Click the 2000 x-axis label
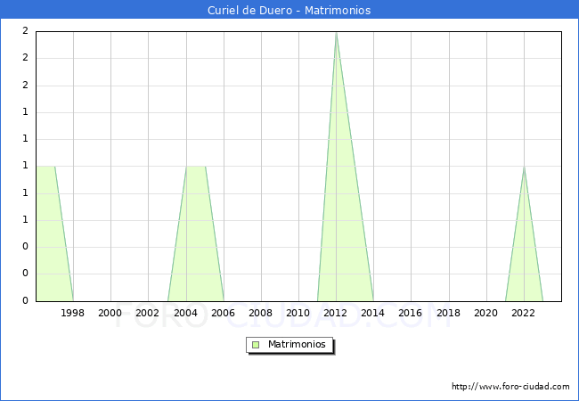The width and height of the screenshot is (579, 401). click(x=110, y=313)
